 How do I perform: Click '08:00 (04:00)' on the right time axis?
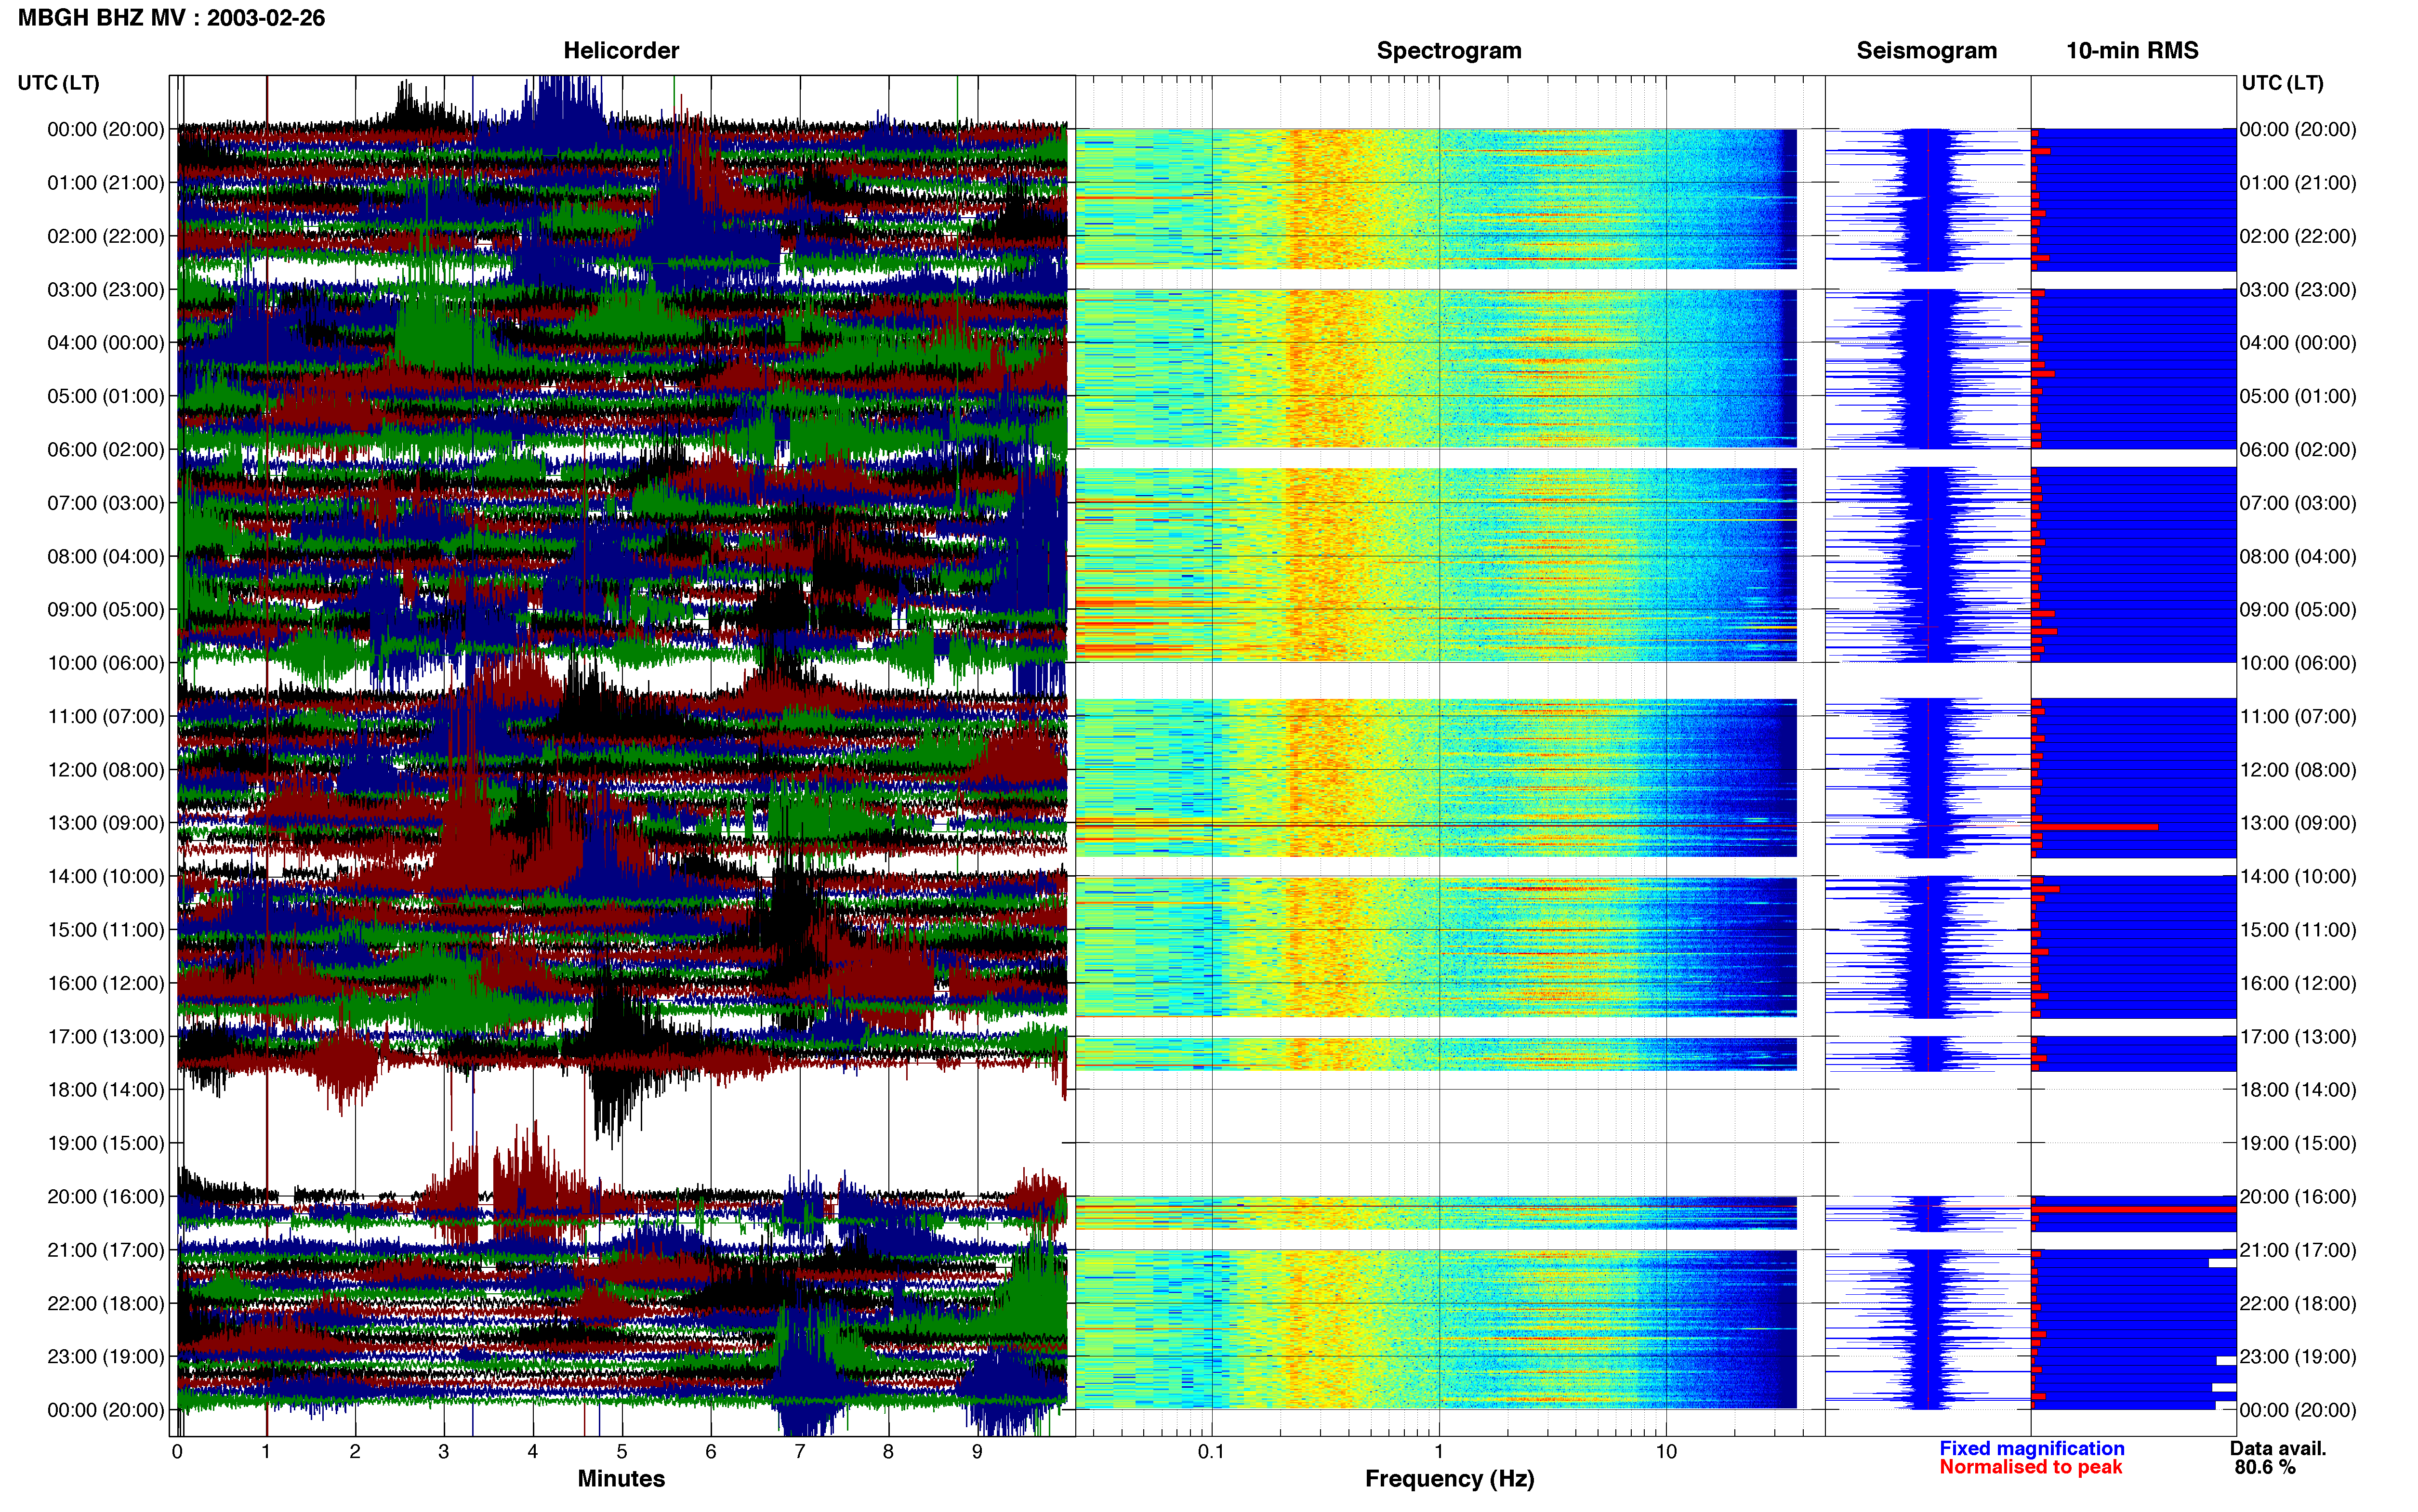pyautogui.click(x=2298, y=556)
